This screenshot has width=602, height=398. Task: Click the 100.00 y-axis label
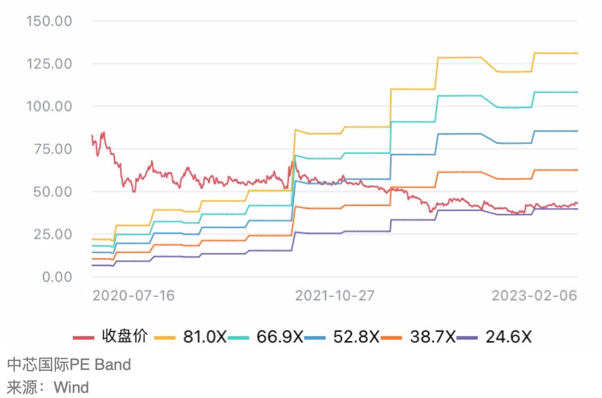[x=49, y=106]
